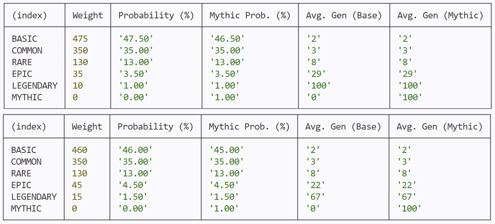Select the Probability (%) header in the top table

(156, 16)
